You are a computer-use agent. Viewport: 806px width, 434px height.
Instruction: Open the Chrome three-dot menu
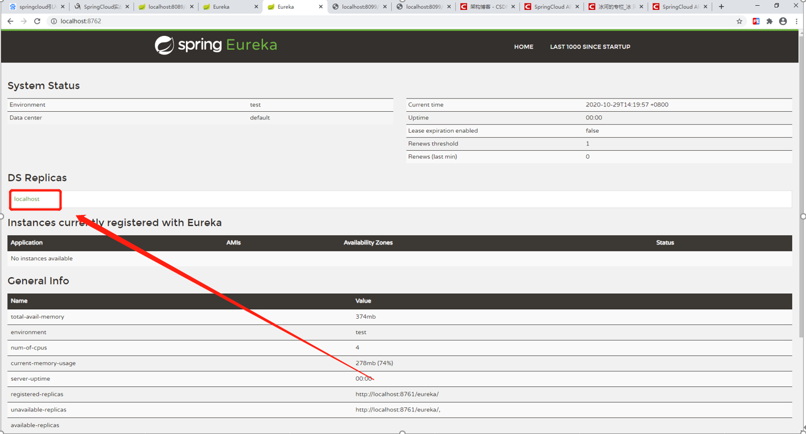click(x=797, y=21)
